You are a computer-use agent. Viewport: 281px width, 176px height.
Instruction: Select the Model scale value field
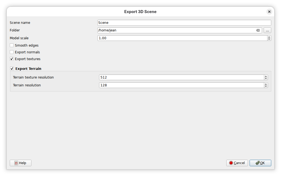pyautogui.click(x=181, y=38)
